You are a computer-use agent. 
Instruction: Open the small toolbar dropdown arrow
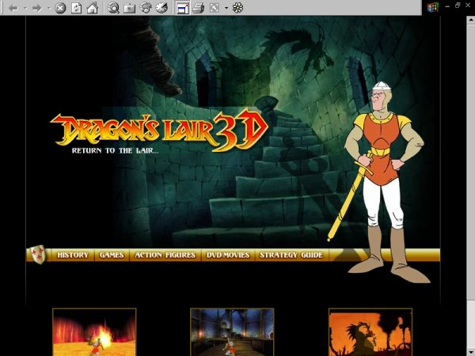coord(226,8)
